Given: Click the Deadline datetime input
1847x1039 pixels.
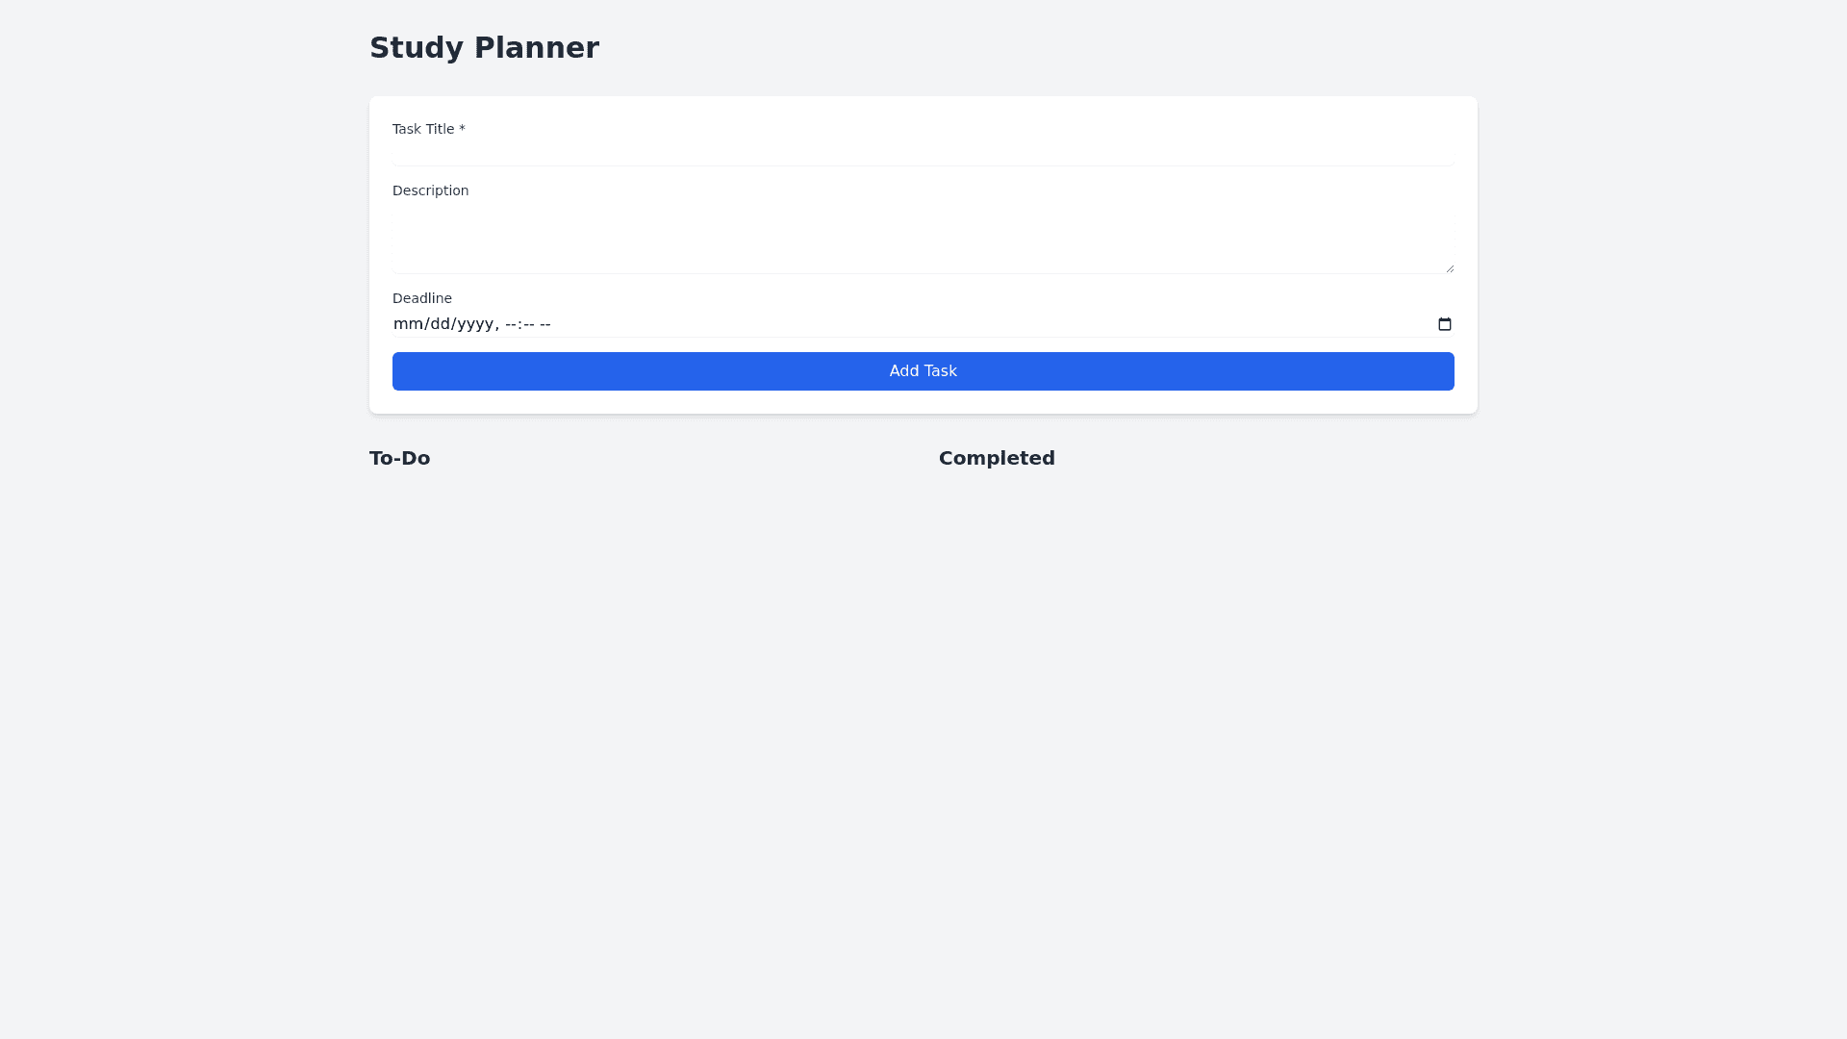Looking at the screenshot, I should (x=866, y=324).
